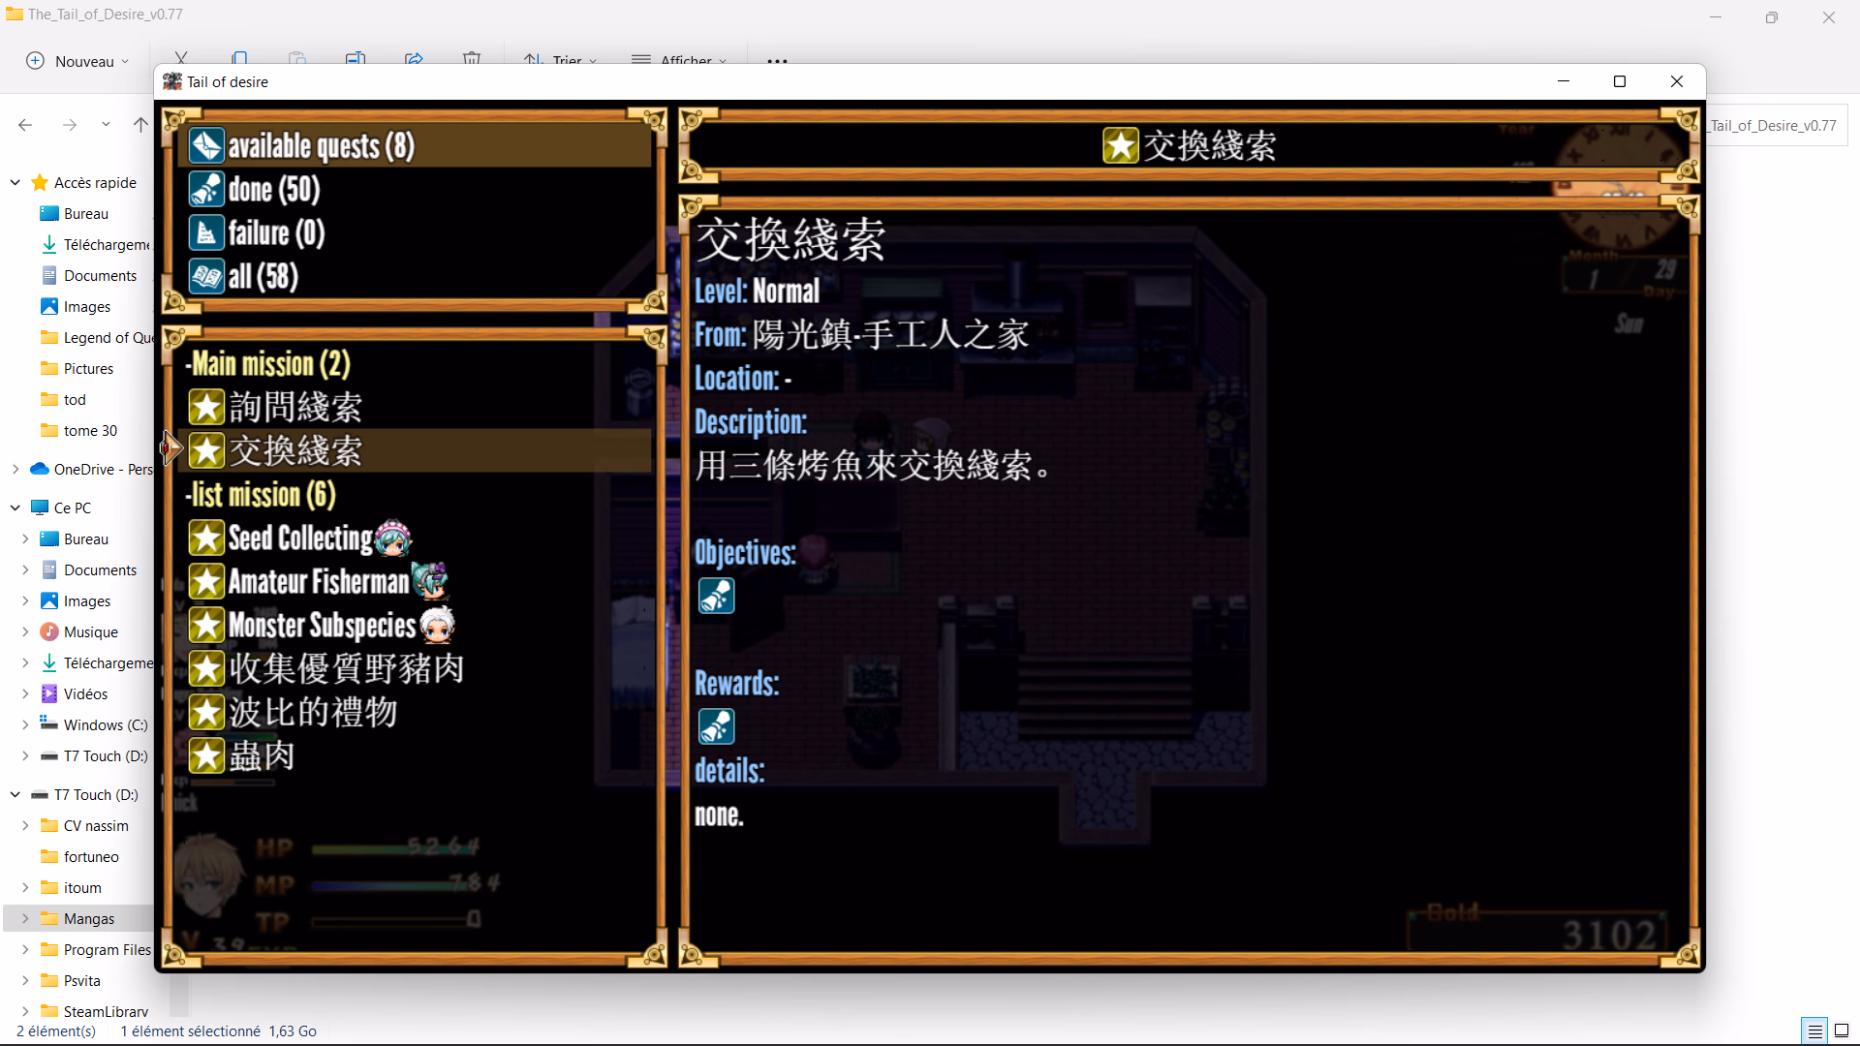The height and width of the screenshot is (1046, 1860).
Task: Select the available quests (8) category
Action: pos(416,146)
